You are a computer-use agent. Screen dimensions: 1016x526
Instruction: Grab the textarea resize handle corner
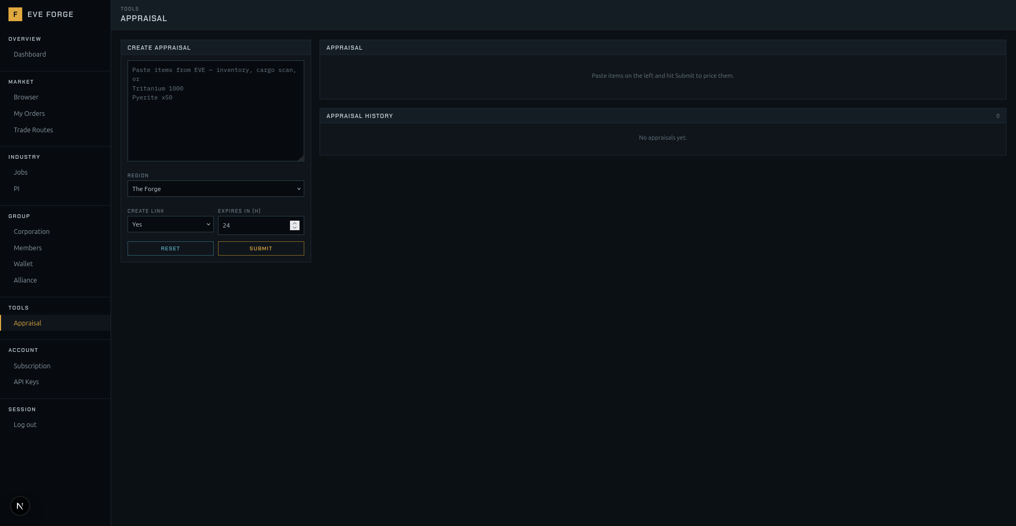(x=301, y=158)
